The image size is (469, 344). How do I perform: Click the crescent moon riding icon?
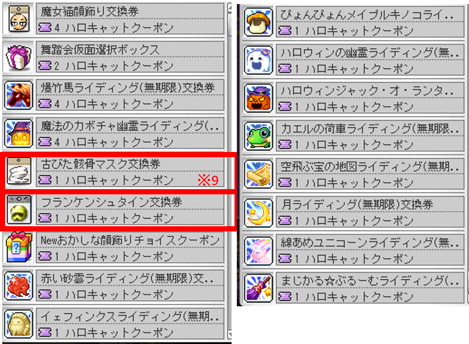click(258, 213)
